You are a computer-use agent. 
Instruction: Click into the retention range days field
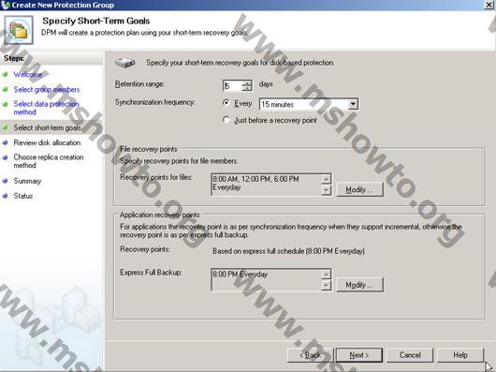232,85
